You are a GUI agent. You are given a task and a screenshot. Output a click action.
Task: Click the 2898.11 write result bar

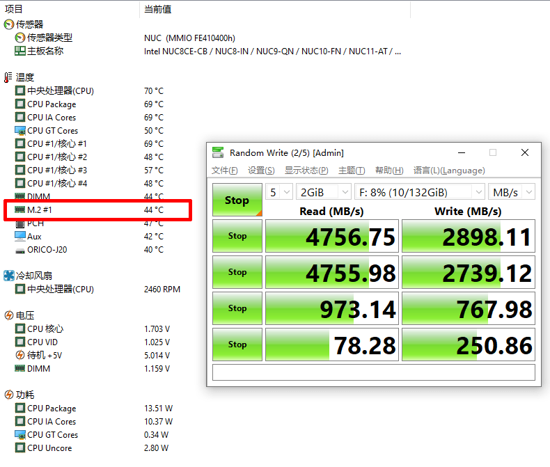click(469, 236)
